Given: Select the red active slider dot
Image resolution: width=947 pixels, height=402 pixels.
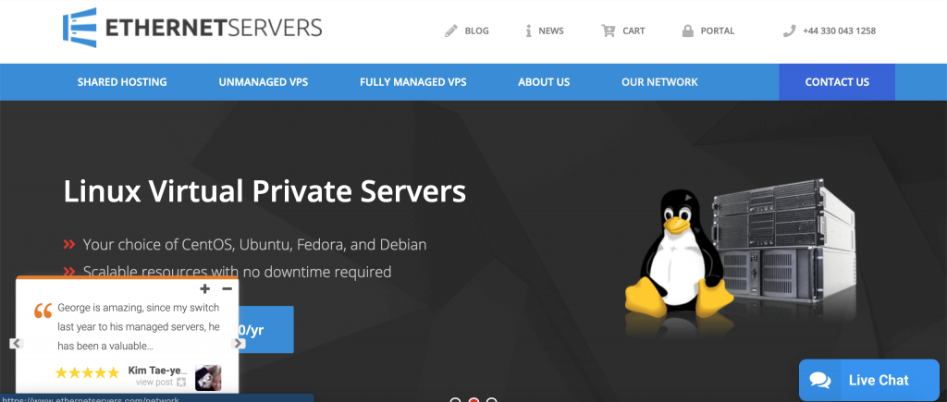Looking at the screenshot, I should click(474, 401).
